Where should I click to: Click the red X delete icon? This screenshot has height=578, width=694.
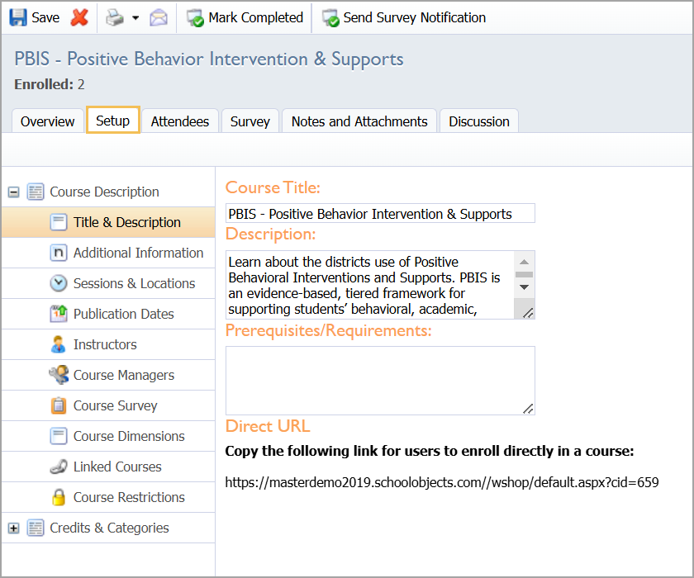pyautogui.click(x=79, y=17)
